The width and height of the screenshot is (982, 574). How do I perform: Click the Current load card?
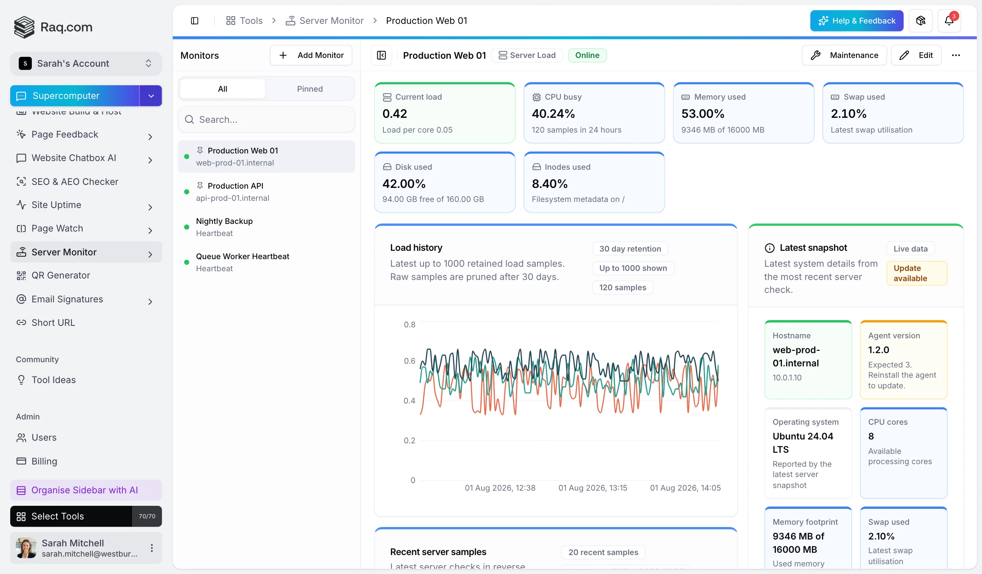coord(445,113)
